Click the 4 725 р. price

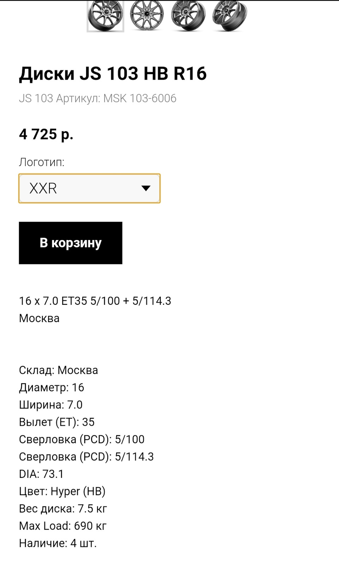(x=46, y=134)
